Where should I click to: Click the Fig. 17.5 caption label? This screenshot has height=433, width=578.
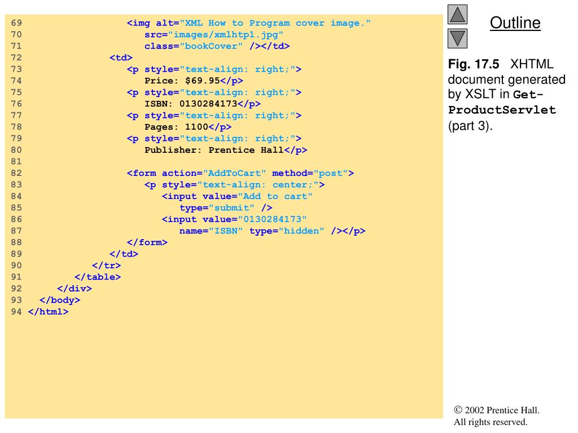pos(474,65)
